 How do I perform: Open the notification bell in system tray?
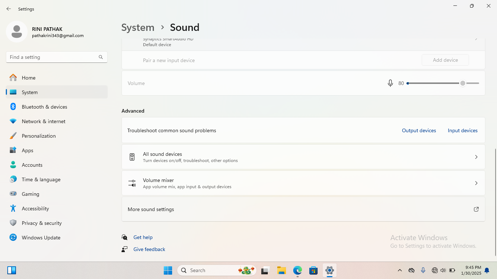(487, 270)
